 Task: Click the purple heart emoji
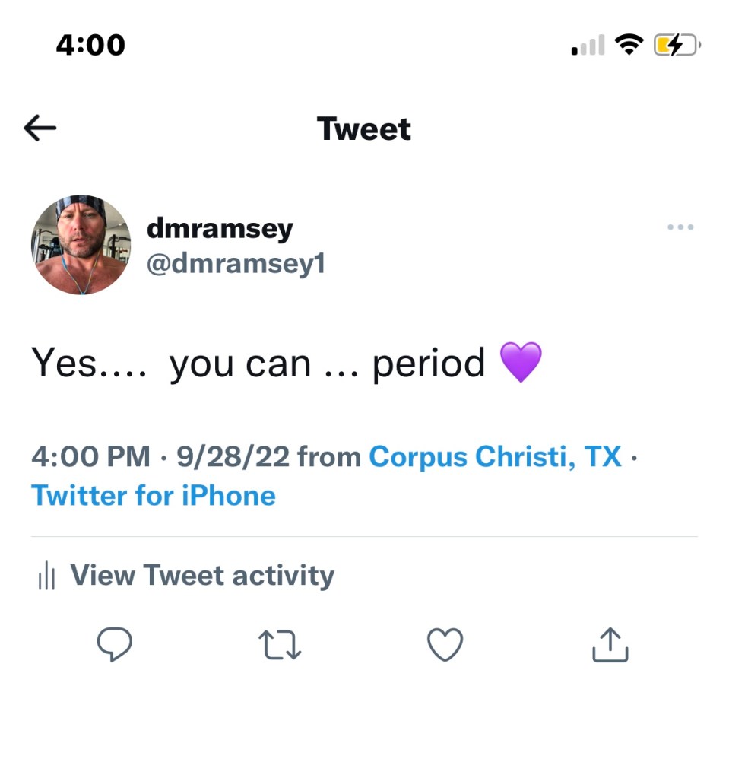(x=521, y=363)
